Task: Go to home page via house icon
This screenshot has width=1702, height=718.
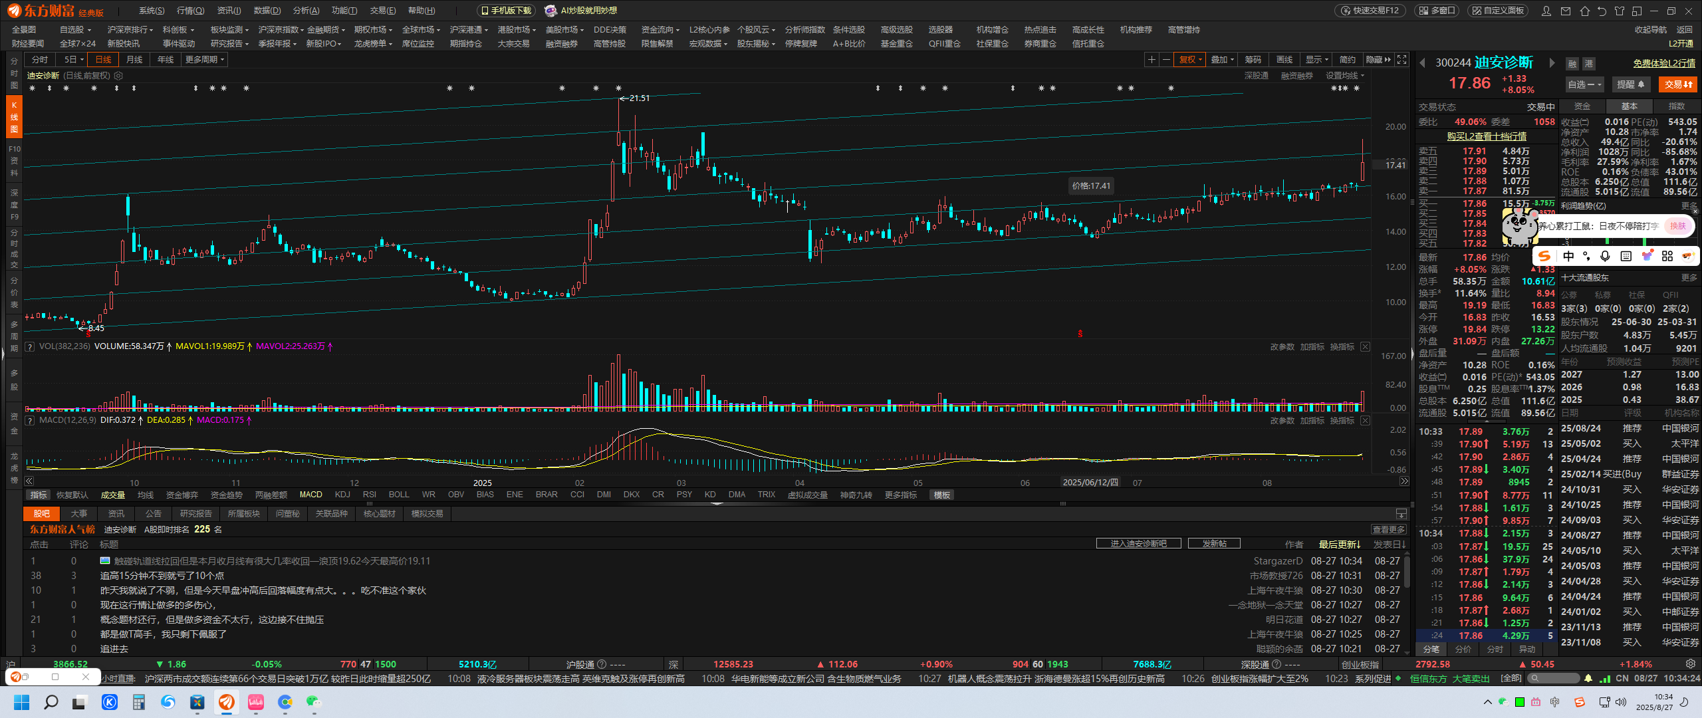Action: 1585,11
